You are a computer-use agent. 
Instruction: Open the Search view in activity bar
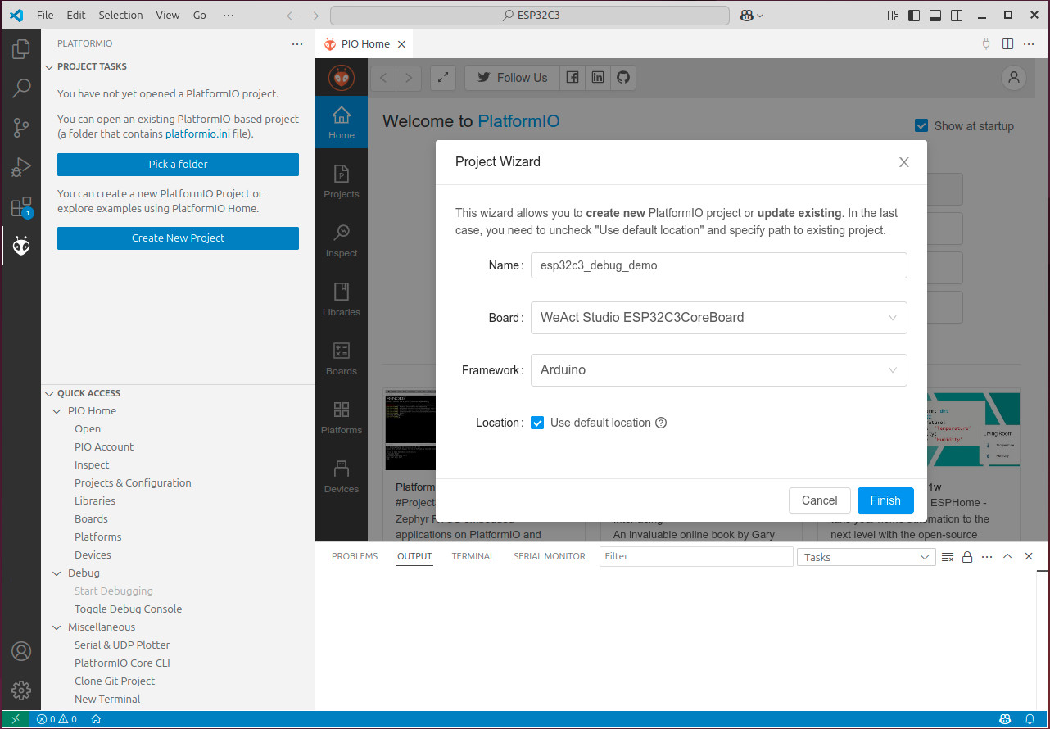21,88
